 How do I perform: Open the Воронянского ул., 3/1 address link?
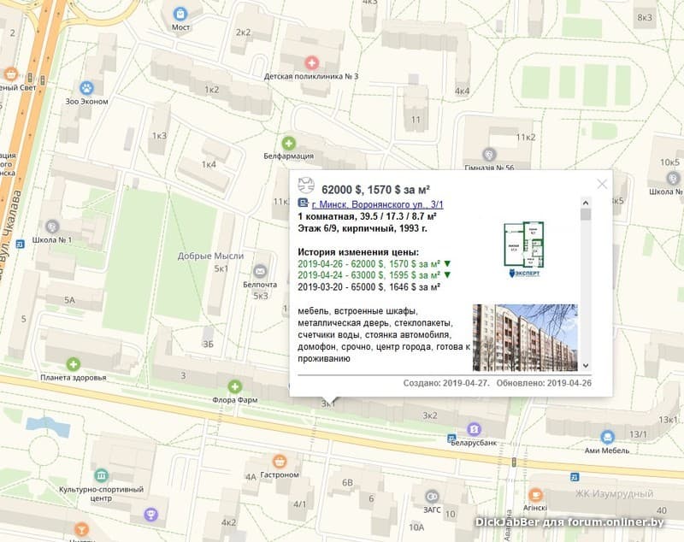pyautogui.click(x=377, y=204)
